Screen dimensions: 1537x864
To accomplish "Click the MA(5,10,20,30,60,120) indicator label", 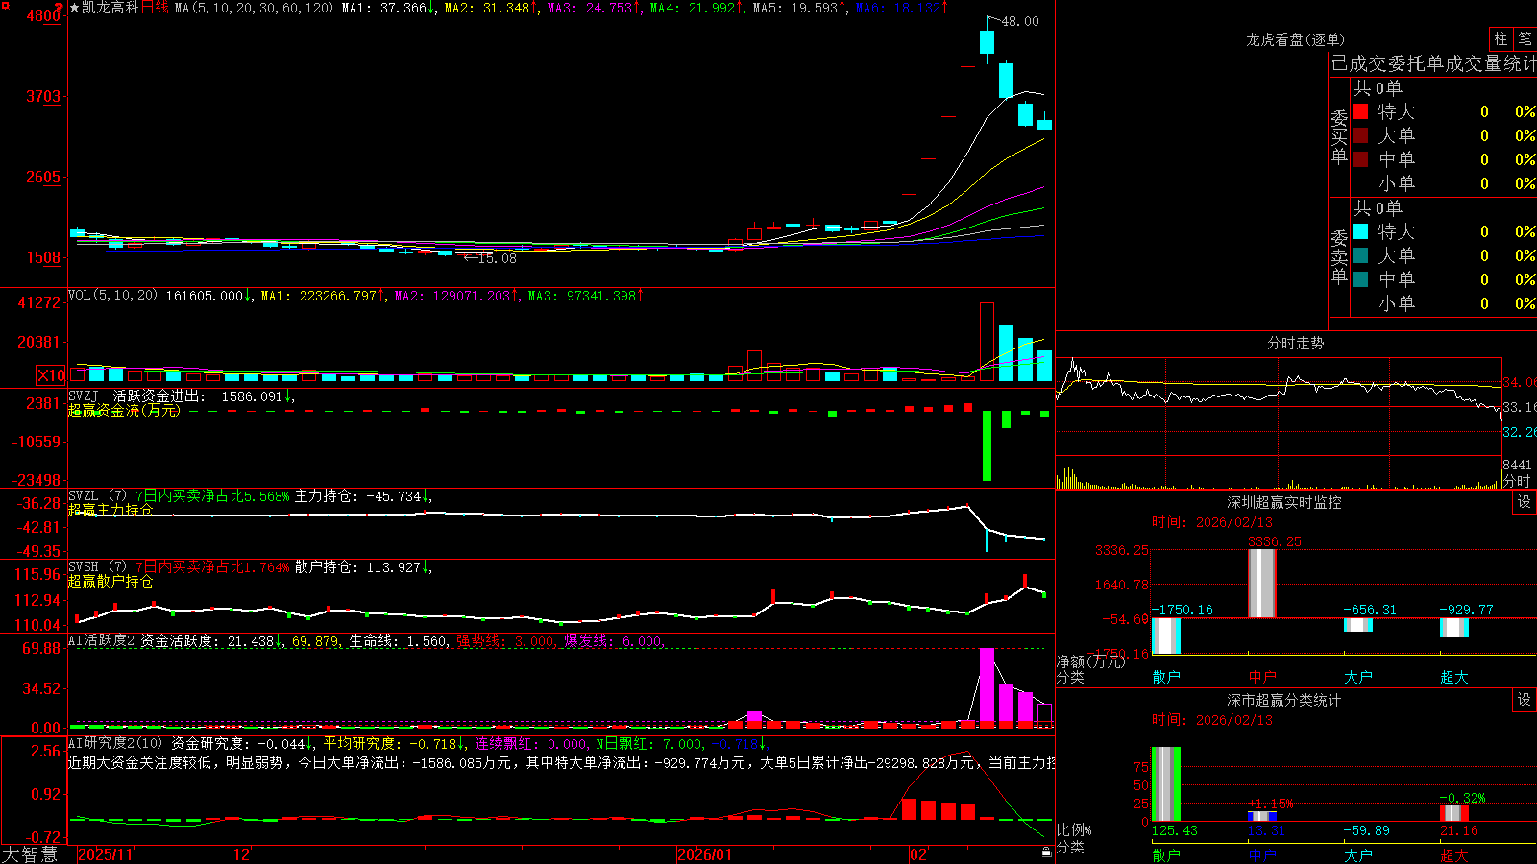I will (254, 8).
